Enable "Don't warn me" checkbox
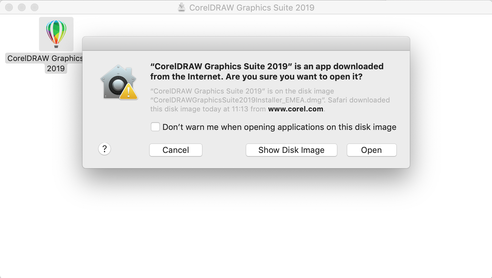Viewport: 492px width, 278px height. (155, 127)
